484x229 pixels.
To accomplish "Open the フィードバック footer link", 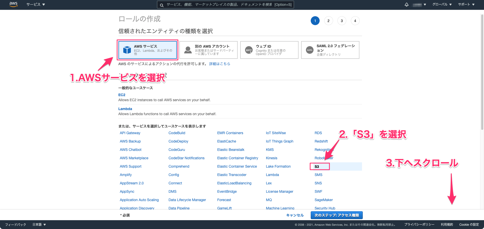I will coord(15,225).
